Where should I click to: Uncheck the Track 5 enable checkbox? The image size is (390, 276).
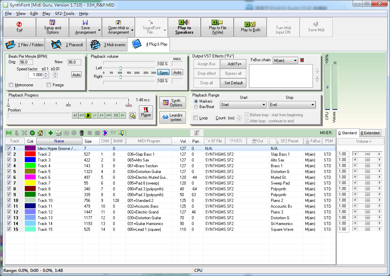(x=9, y=171)
